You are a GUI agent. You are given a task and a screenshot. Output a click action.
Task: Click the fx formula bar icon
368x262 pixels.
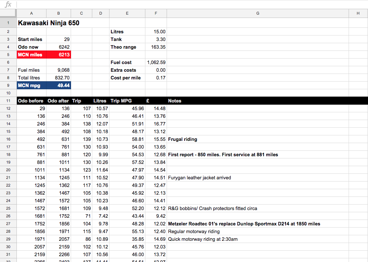pos(8,4)
